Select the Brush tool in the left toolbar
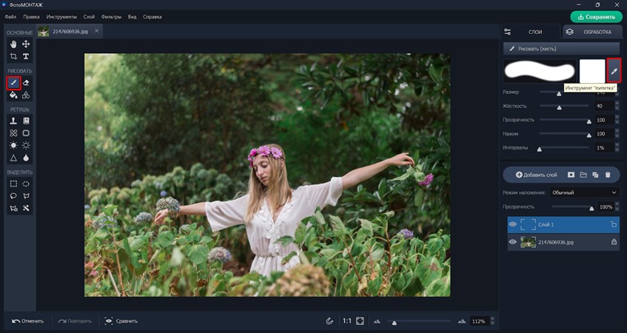Image resolution: width=627 pixels, height=333 pixels. click(x=13, y=83)
